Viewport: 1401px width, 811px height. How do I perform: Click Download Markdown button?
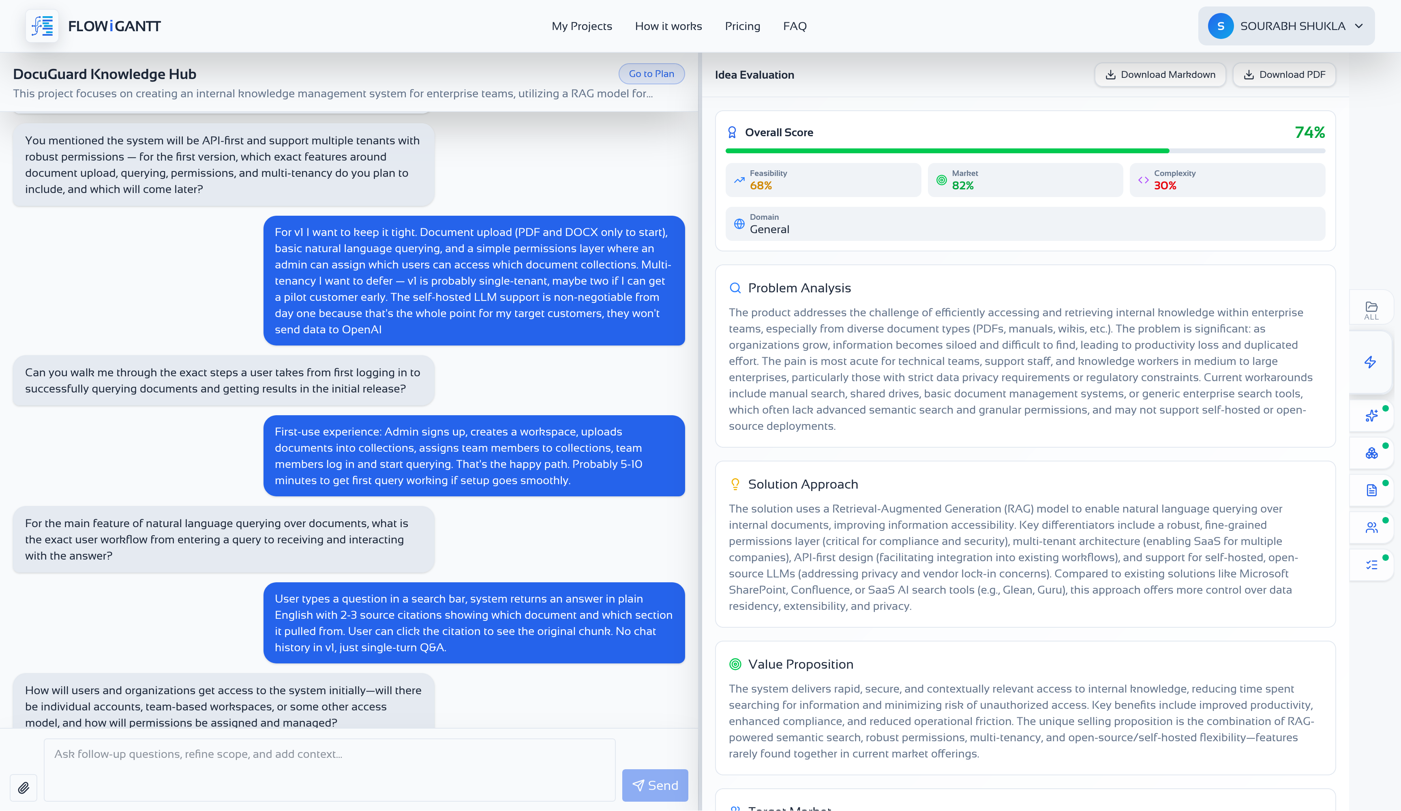click(1160, 75)
